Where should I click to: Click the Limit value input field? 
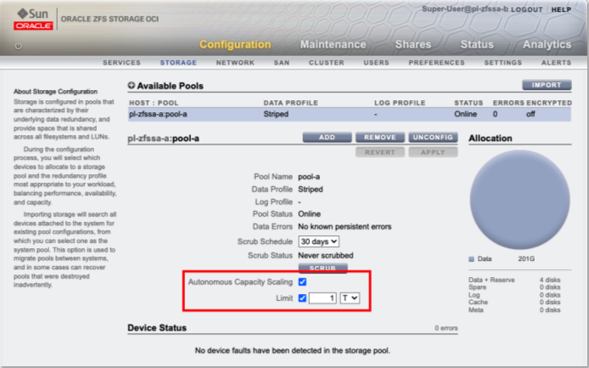point(323,298)
